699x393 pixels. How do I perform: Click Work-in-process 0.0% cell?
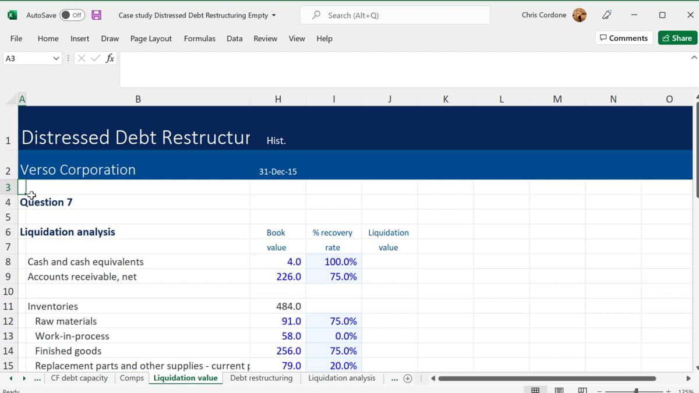pos(334,336)
